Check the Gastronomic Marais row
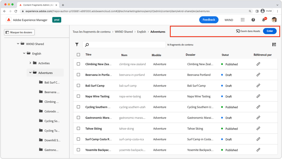Viewport: 282px width, 159px height. (x=79, y=118)
